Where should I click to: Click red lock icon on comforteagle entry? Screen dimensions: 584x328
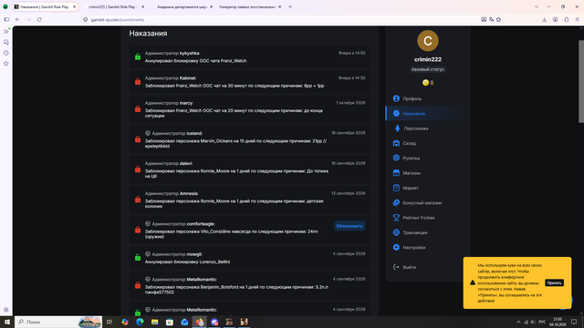coord(138,230)
